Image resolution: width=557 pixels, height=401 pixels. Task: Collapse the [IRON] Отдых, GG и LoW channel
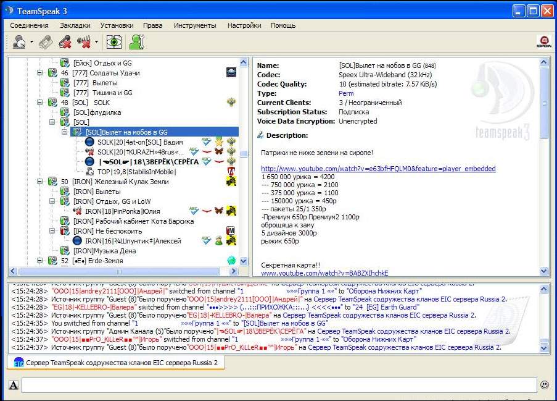tap(53, 201)
